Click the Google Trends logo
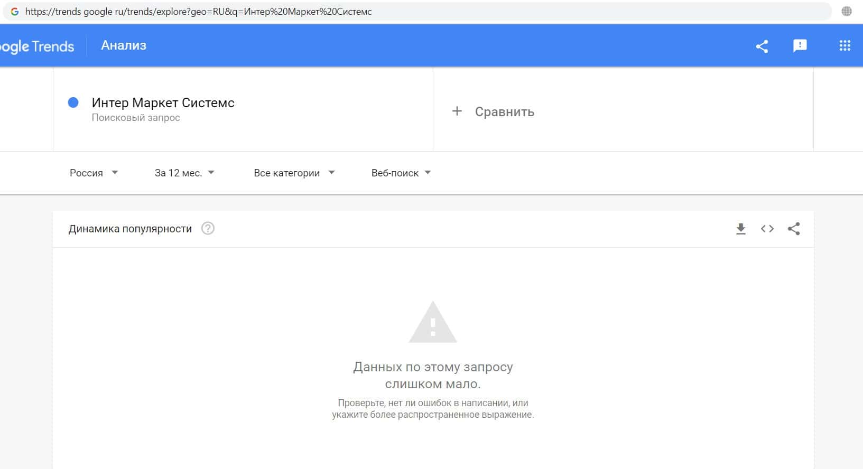The width and height of the screenshot is (863, 469). pyautogui.click(x=37, y=46)
